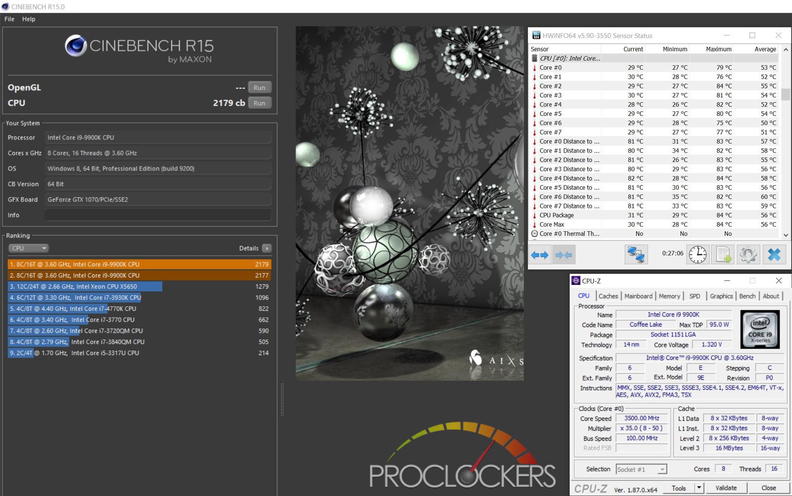Click CPU [#0] Intel Core chip icon
Viewport: 792px width, 496px height.
point(535,59)
